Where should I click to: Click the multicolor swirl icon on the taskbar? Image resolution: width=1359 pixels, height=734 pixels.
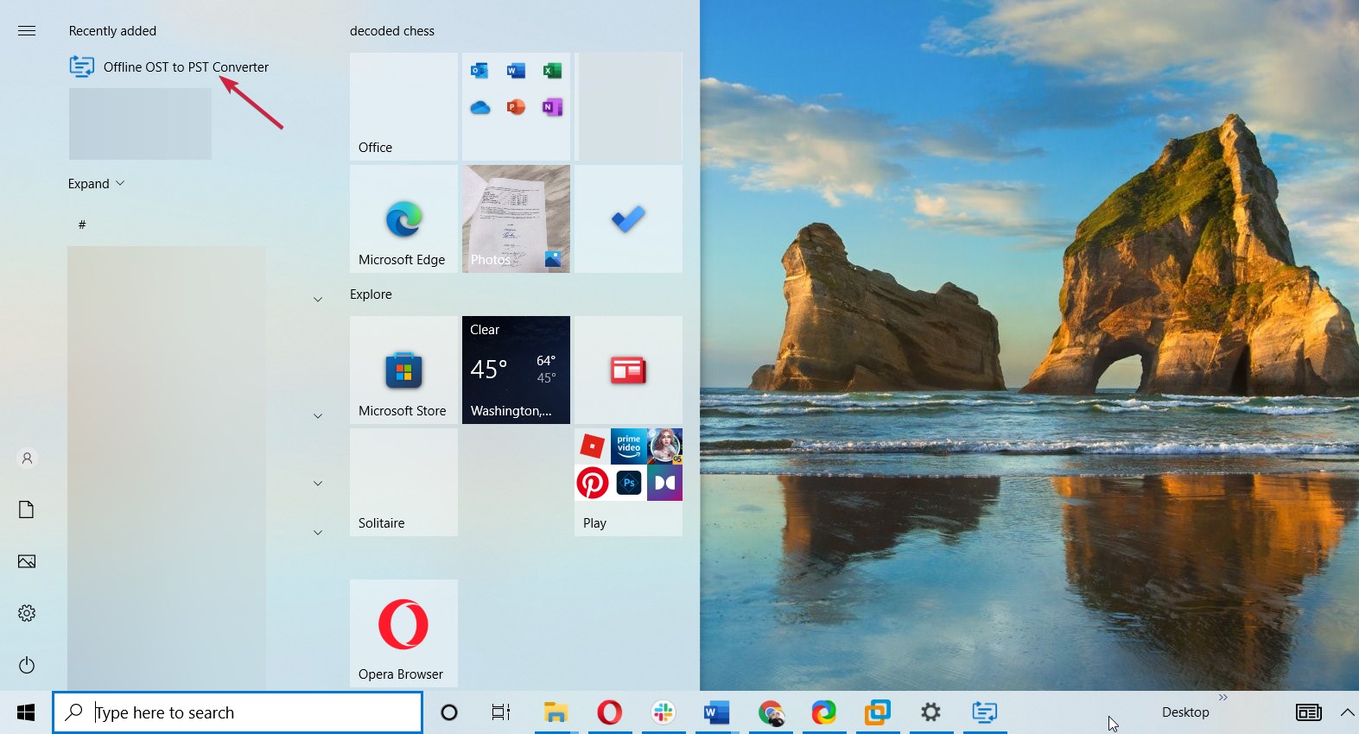coord(823,712)
